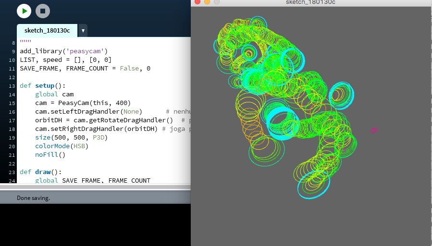
Task: Click the size(500, 500, P3D) line
Action: pyautogui.click(x=71, y=138)
